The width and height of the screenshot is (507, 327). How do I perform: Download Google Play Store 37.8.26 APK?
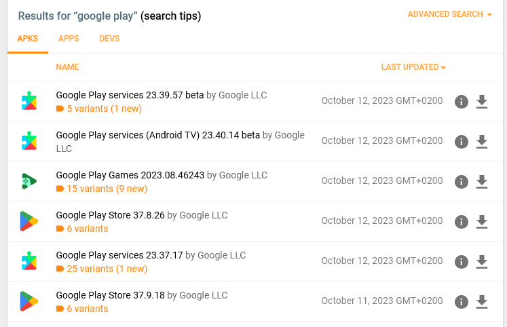[481, 222]
